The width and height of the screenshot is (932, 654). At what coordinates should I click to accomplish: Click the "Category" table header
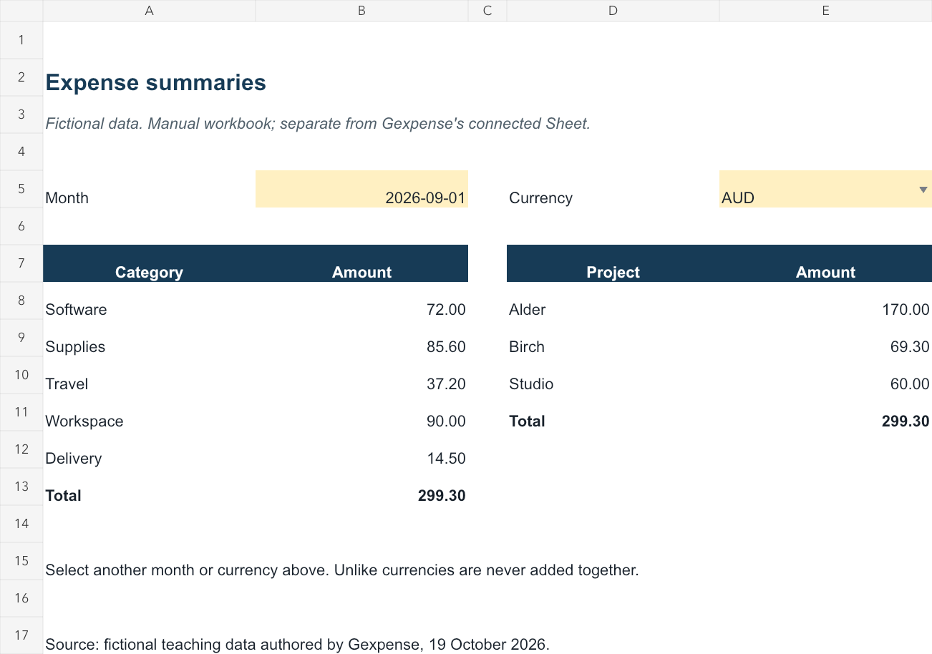click(149, 263)
